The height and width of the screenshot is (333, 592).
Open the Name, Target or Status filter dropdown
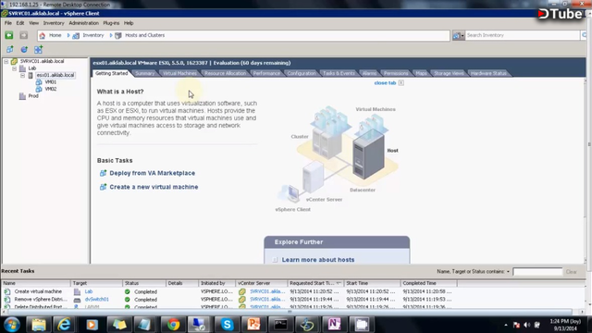(x=508, y=271)
